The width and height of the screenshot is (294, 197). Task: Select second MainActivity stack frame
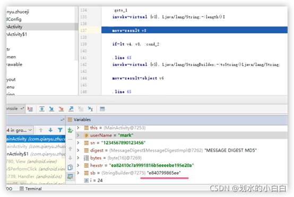pyautogui.click(x=36, y=147)
